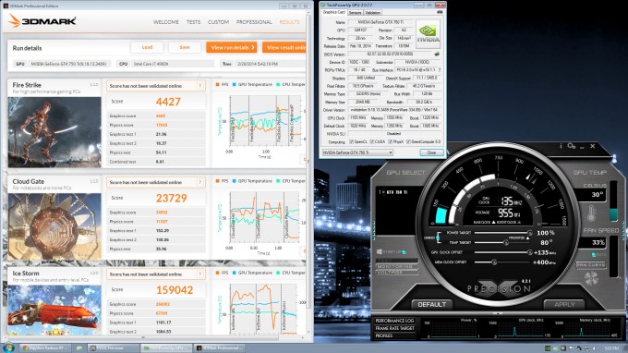This screenshot has width=628, height=353.
Task: Open the Precision X info icon
Action: pyautogui.click(x=561, y=146)
